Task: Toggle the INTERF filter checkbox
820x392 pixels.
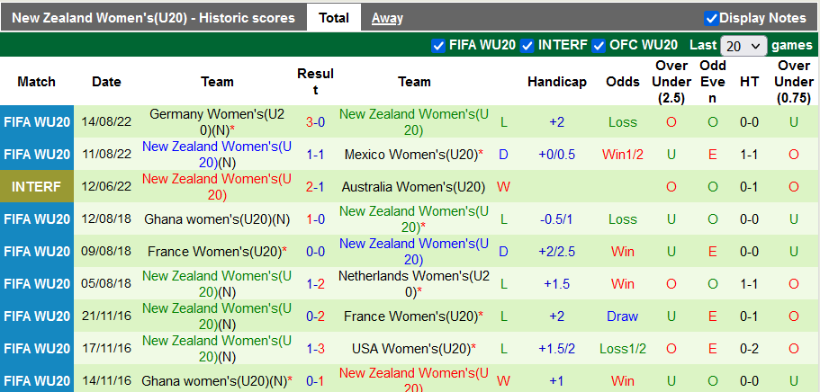Action: point(527,45)
